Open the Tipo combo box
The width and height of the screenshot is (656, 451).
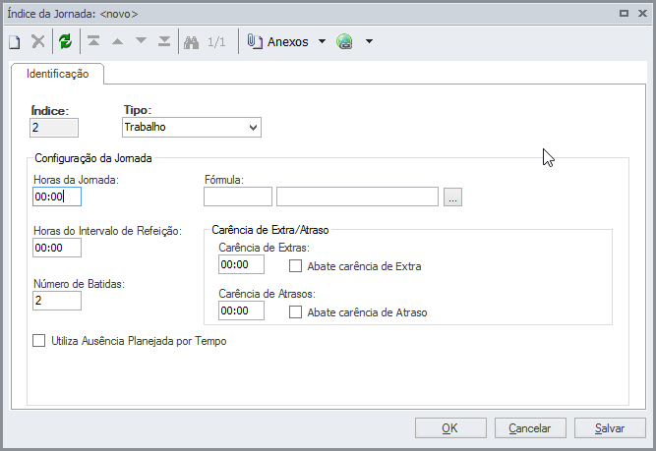pyautogui.click(x=192, y=127)
